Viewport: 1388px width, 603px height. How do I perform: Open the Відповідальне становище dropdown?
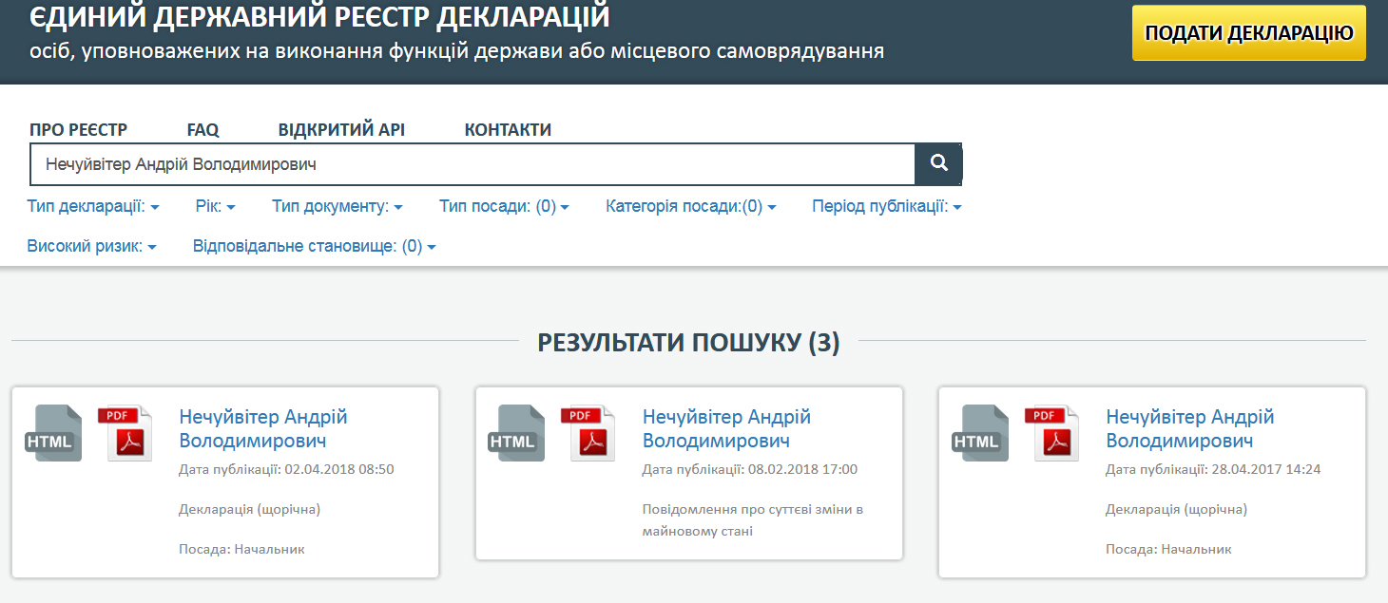314,247
